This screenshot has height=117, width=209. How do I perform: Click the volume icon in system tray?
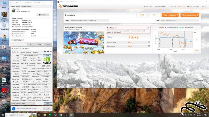pos(191,115)
